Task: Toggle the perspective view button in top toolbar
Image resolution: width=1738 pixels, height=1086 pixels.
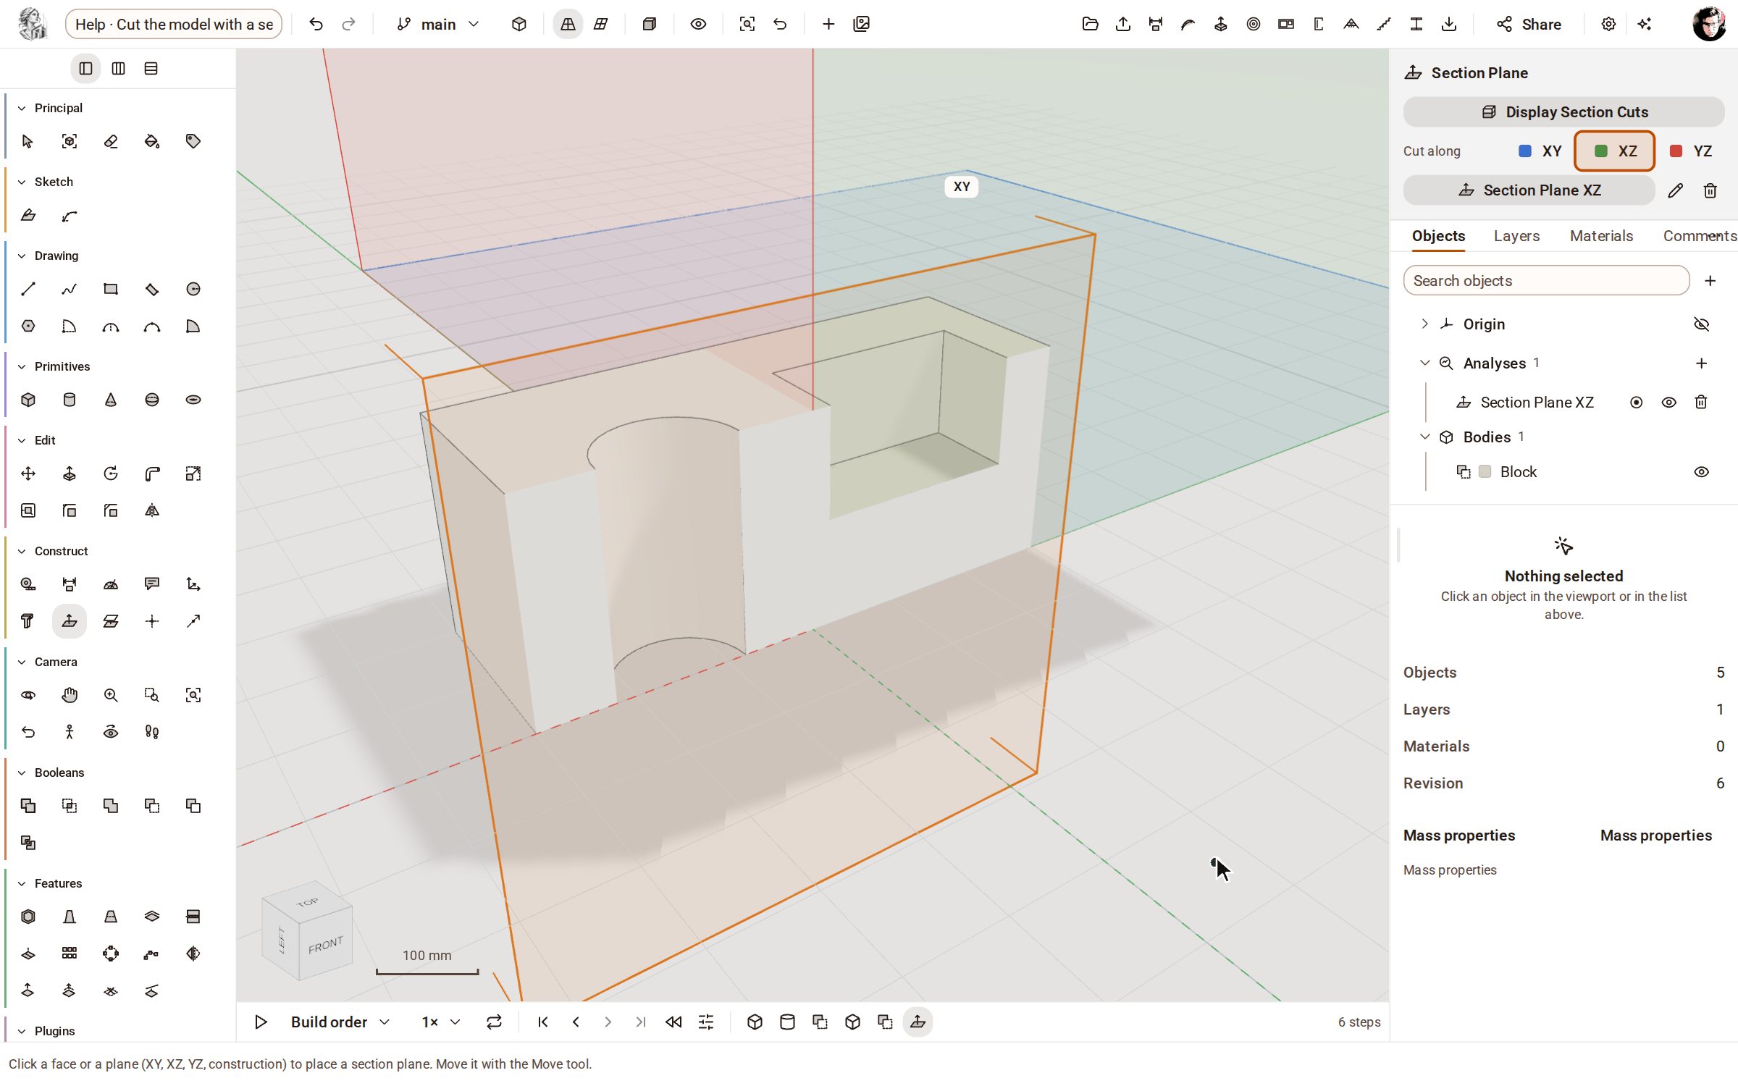Action: (568, 24)
